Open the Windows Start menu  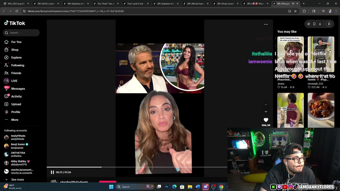111,187
